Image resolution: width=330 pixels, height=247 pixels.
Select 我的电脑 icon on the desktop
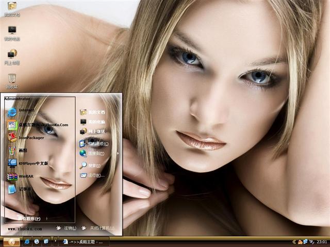[12, 32]
